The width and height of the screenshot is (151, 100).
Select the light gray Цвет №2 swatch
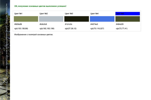(x=51, y=19)
